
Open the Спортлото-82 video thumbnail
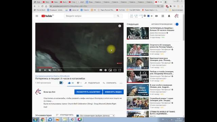coord(138,50)
